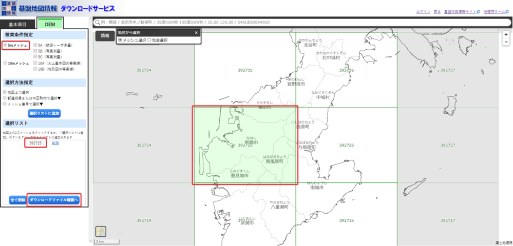
Task: Click the 西原町 label on the map
Action: click(302, 127)
